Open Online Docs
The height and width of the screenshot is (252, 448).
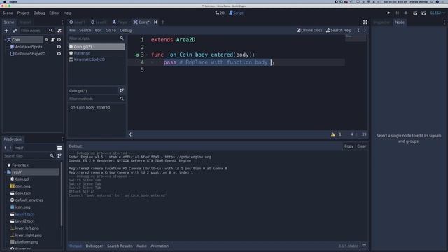[x=309, y=30]
